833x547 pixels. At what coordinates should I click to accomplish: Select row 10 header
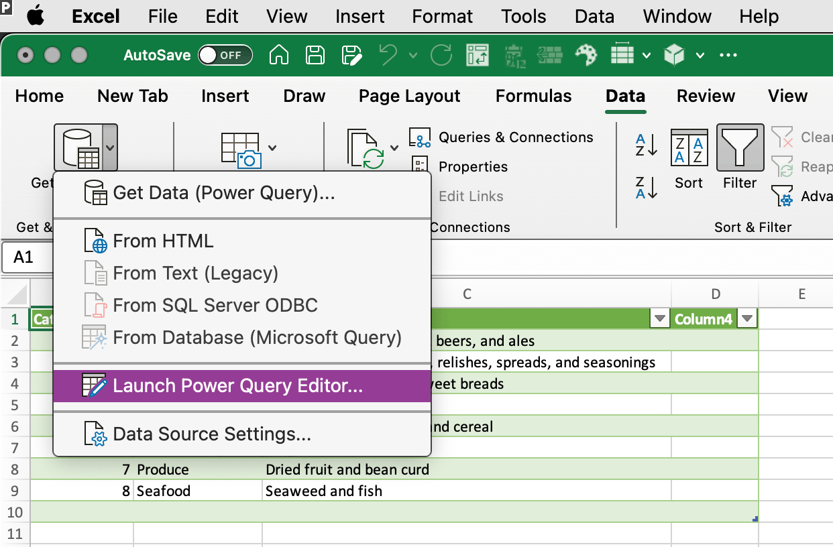pyautogui.click(x=15, y=512)
